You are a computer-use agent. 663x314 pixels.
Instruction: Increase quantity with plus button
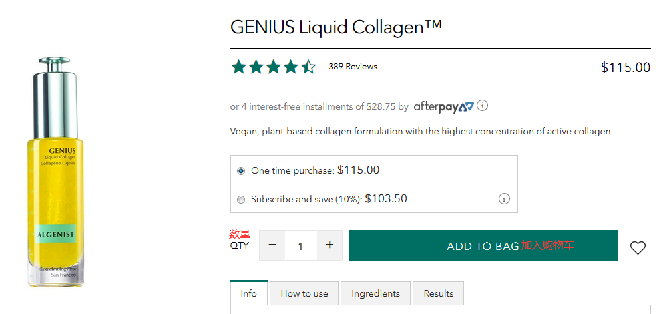point(330,245)
